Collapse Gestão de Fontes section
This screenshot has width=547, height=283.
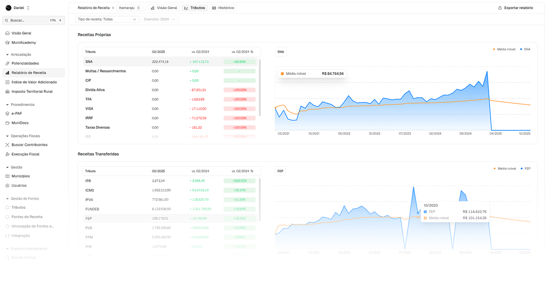pyautogui.click(x=22, y=198)
